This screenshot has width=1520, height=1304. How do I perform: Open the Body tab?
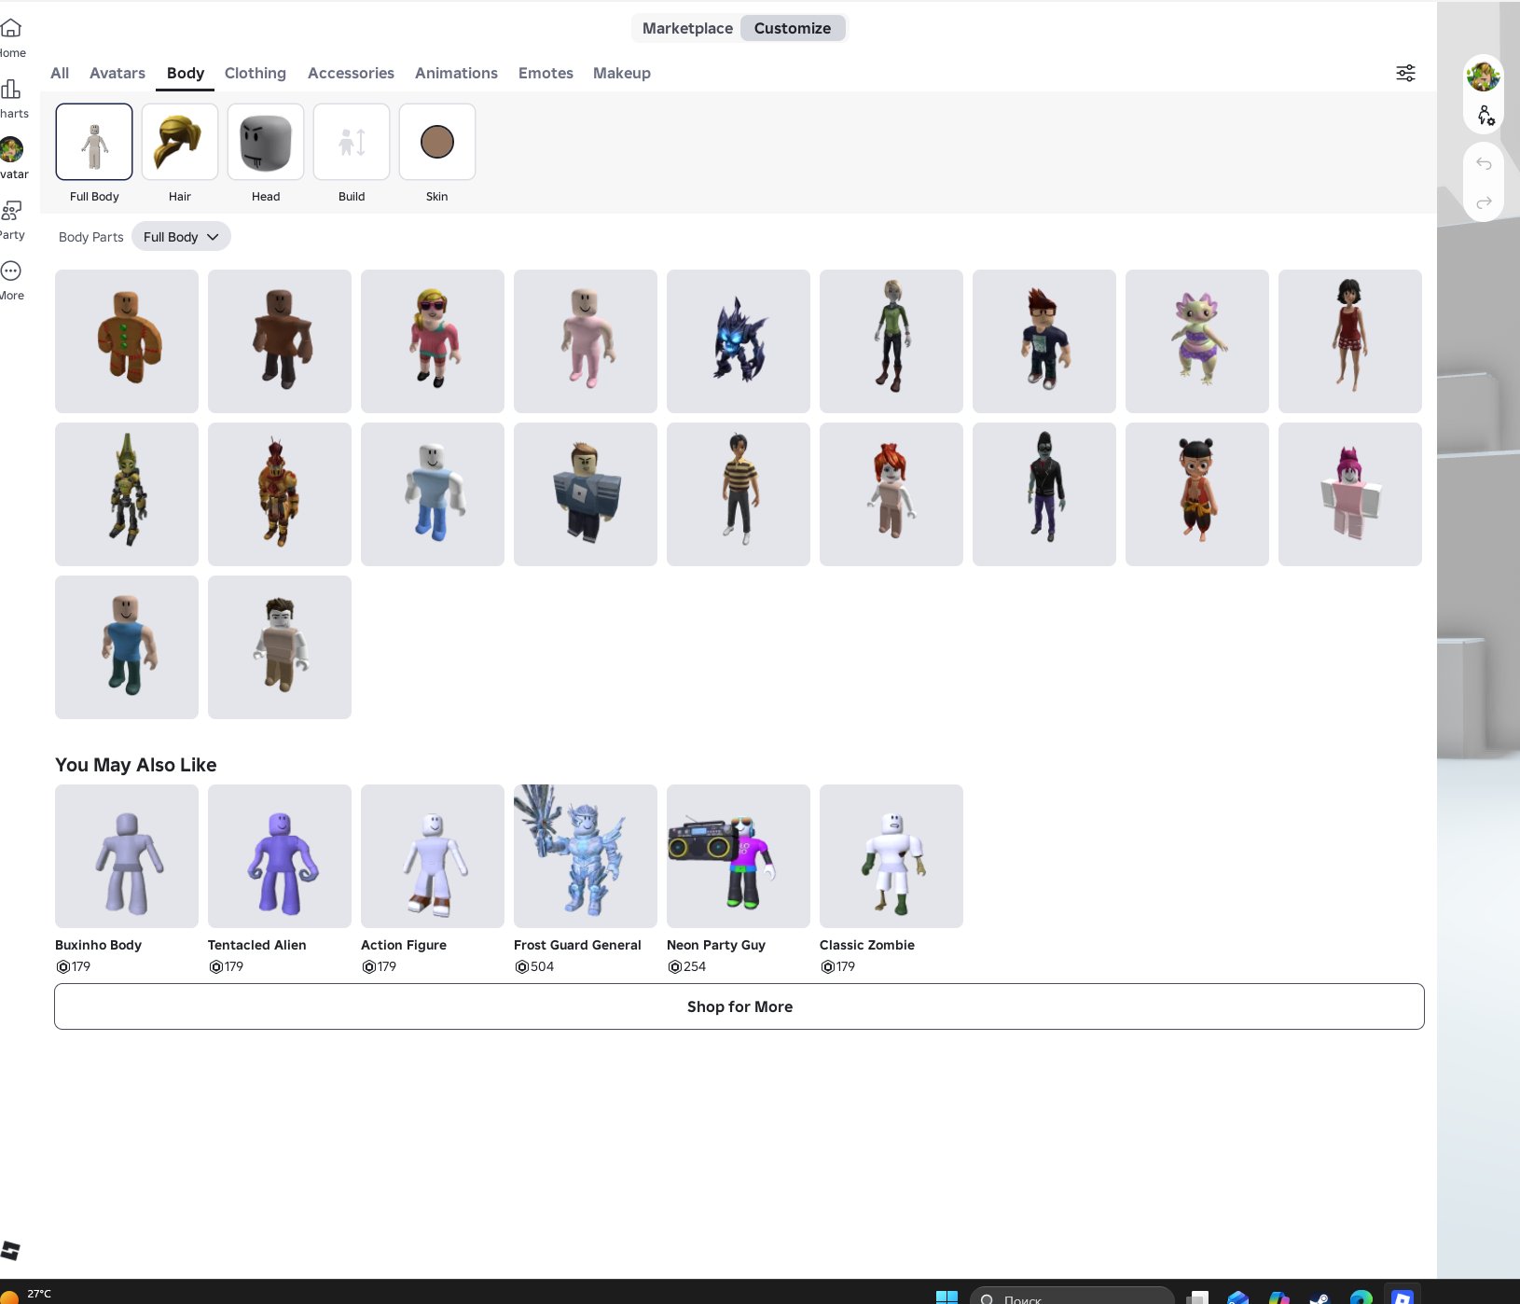point(186,73)
